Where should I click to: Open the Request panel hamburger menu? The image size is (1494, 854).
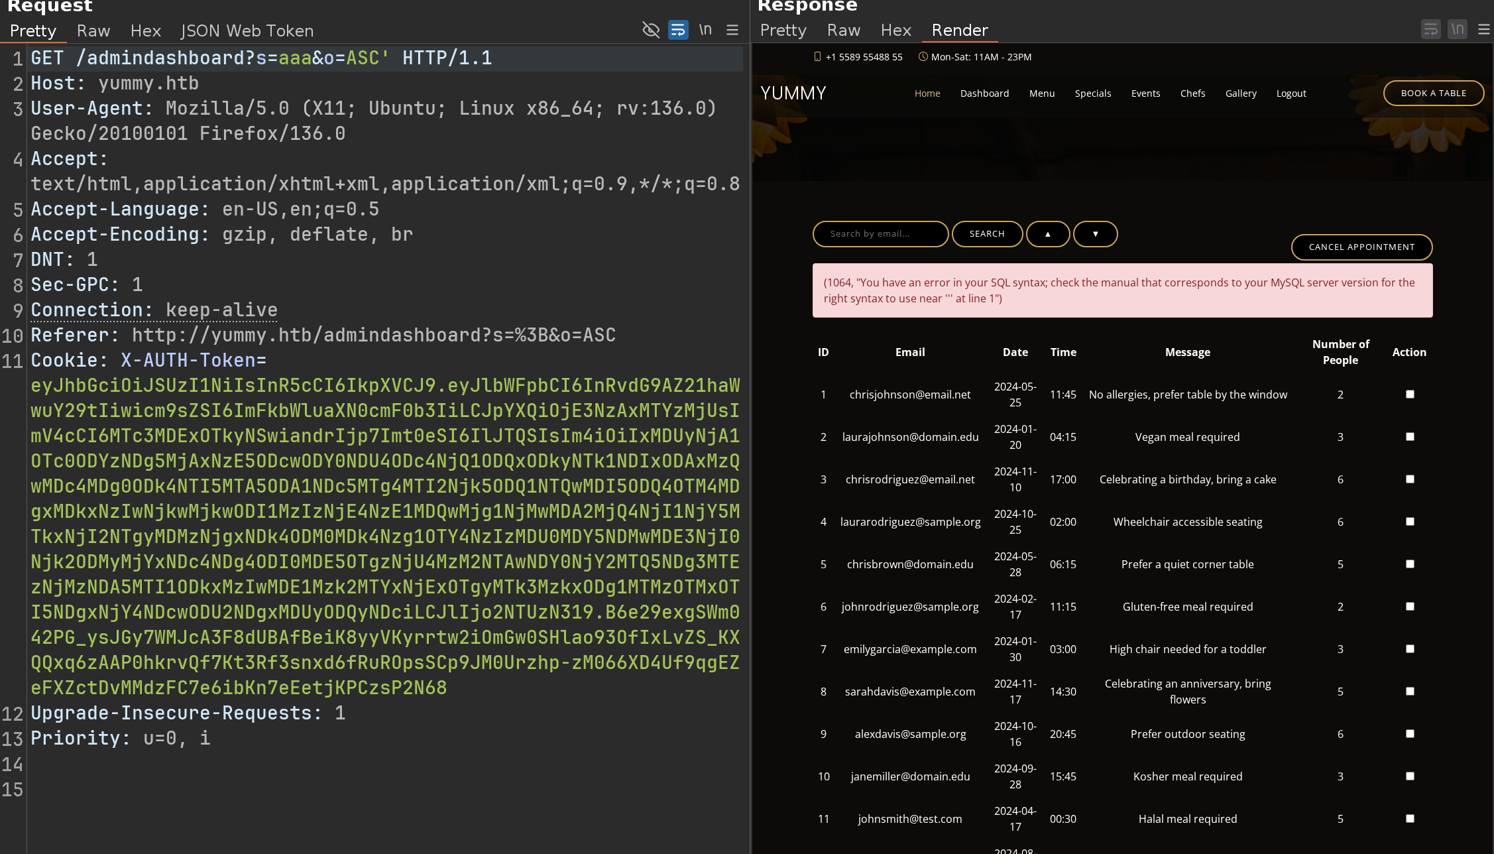click(x=732, y=30)
